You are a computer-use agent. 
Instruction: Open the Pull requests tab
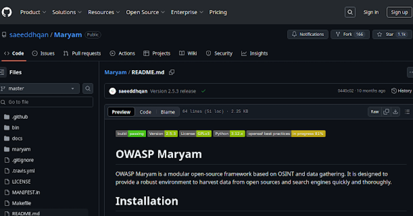(82, 54)
